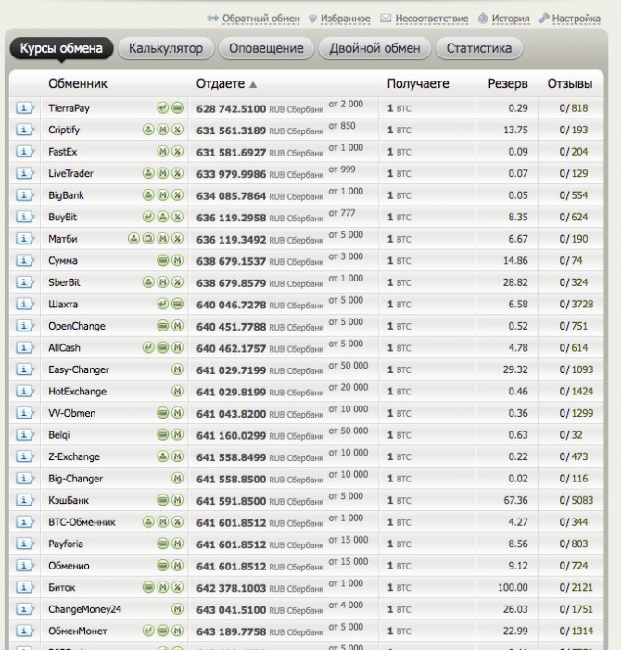Click the M badge icon for Easy-Changer
This screenshot has height=650, width=621.
(176, 369)
